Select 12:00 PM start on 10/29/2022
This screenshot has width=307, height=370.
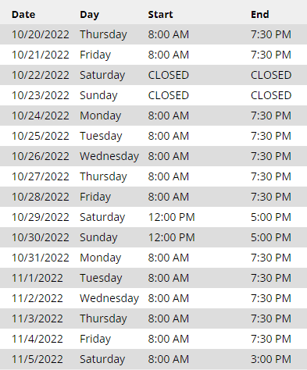171,217
